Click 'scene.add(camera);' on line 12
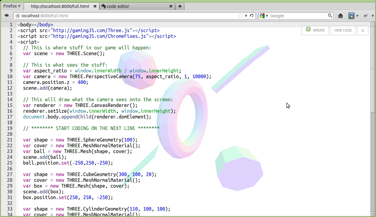Image resolution: width=376 pixels, height=217 pixels. click(x=47, y=88)
